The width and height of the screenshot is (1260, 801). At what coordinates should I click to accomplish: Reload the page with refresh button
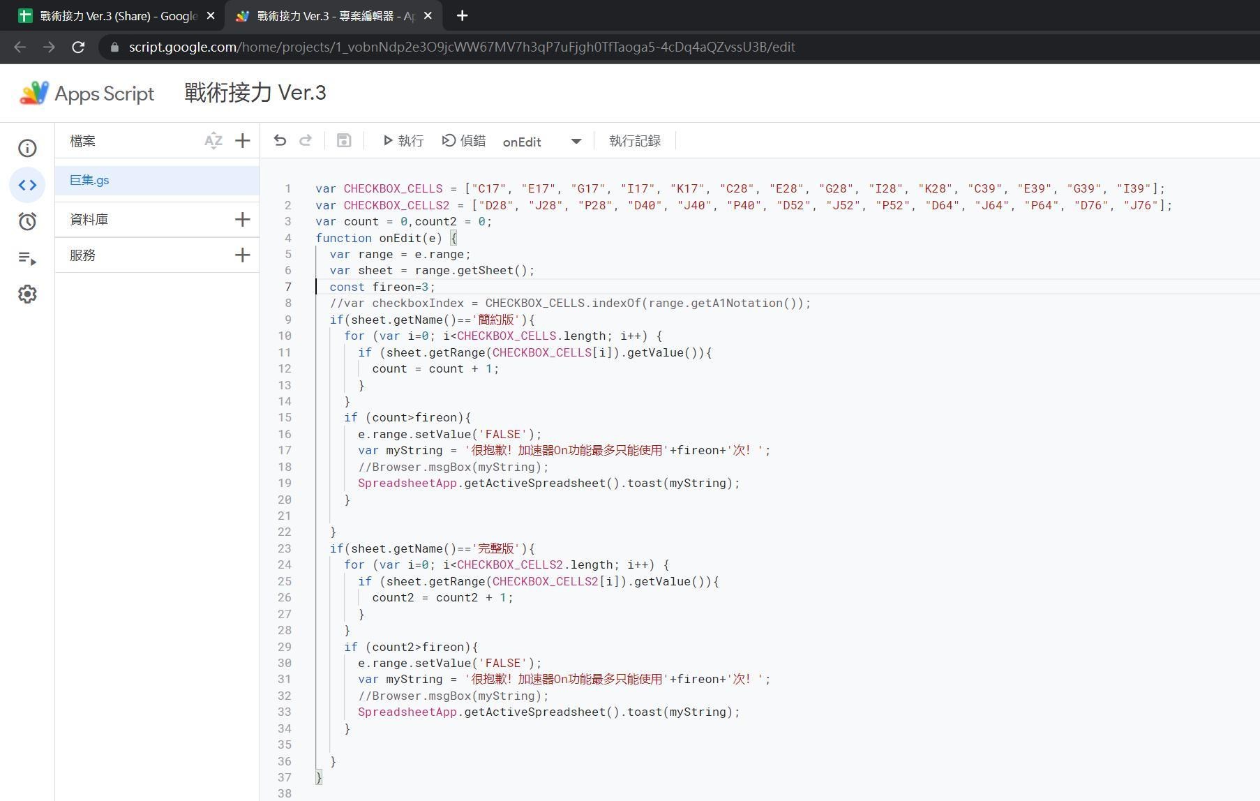78,47
